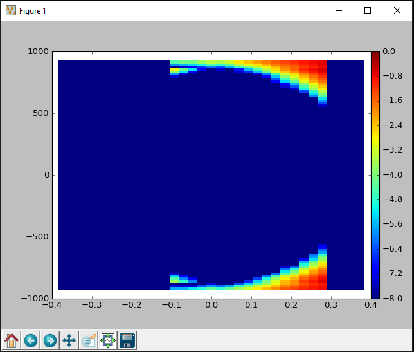Image resolution: width=414 pixels, height=352 pixels.
Task: Click the colorbar label '−5.6'
Action: coord(393,224)
